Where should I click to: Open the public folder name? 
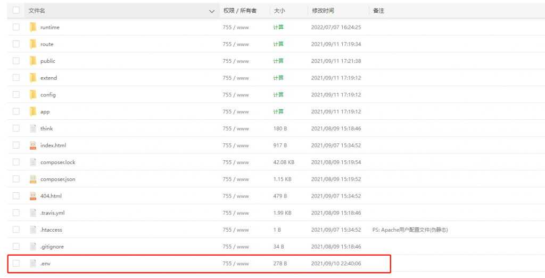[47, 61]
